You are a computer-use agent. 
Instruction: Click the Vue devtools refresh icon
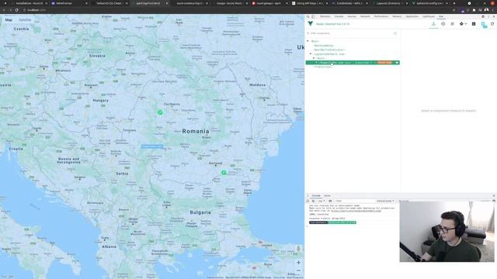[x=492, y=24]
